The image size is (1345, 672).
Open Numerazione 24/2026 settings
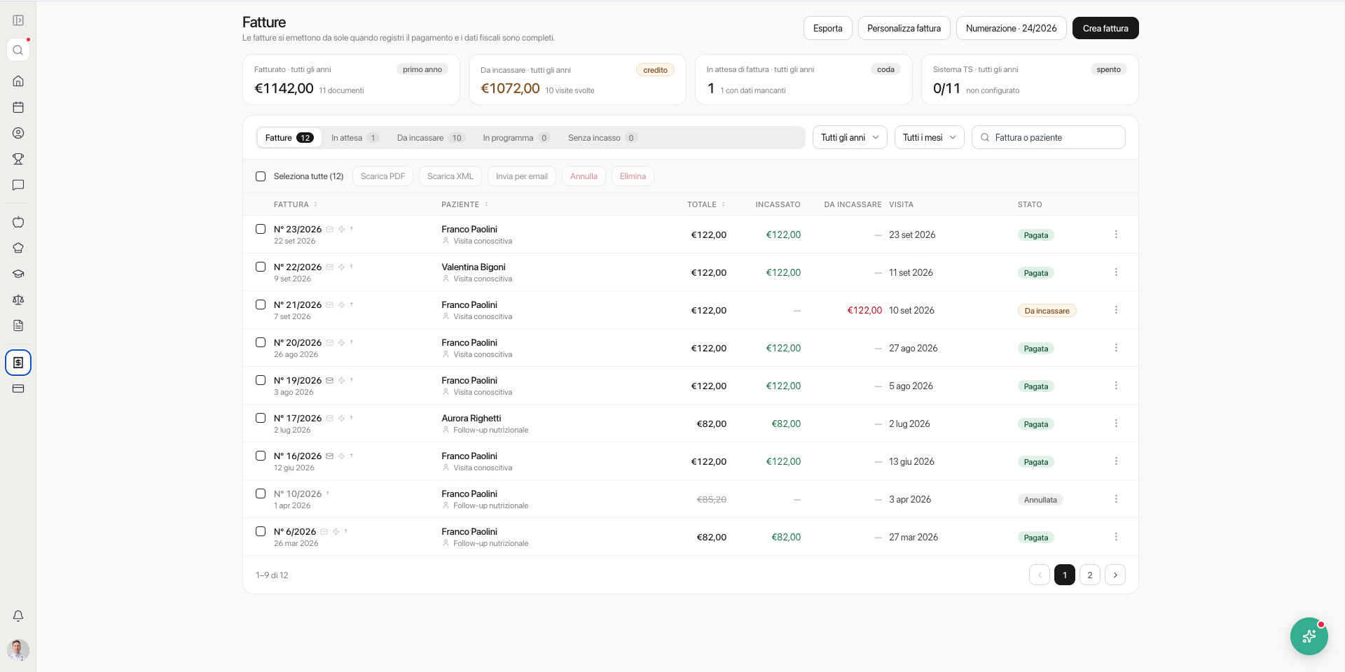[1011, 28]
